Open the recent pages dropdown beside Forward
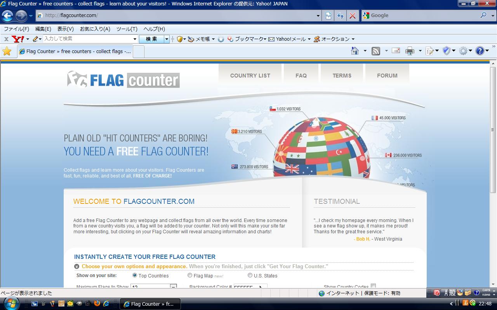497x310 pixels. click(x=31, y=16)
